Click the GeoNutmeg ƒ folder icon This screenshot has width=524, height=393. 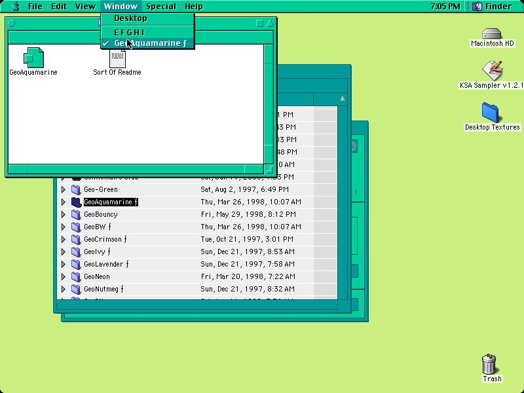coord(76,289)
